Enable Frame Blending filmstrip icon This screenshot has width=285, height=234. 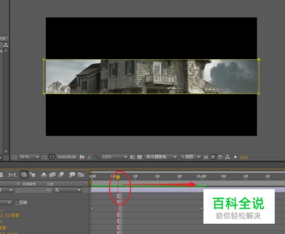pos(52,175)
